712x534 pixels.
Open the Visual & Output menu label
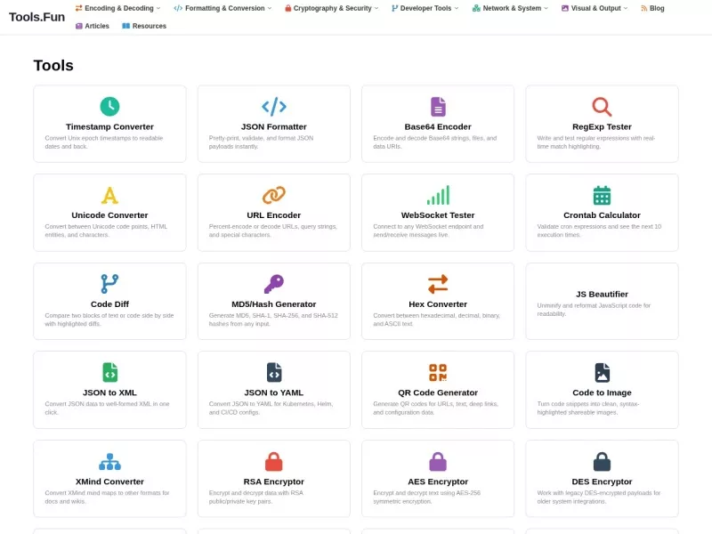click(595, 8)
